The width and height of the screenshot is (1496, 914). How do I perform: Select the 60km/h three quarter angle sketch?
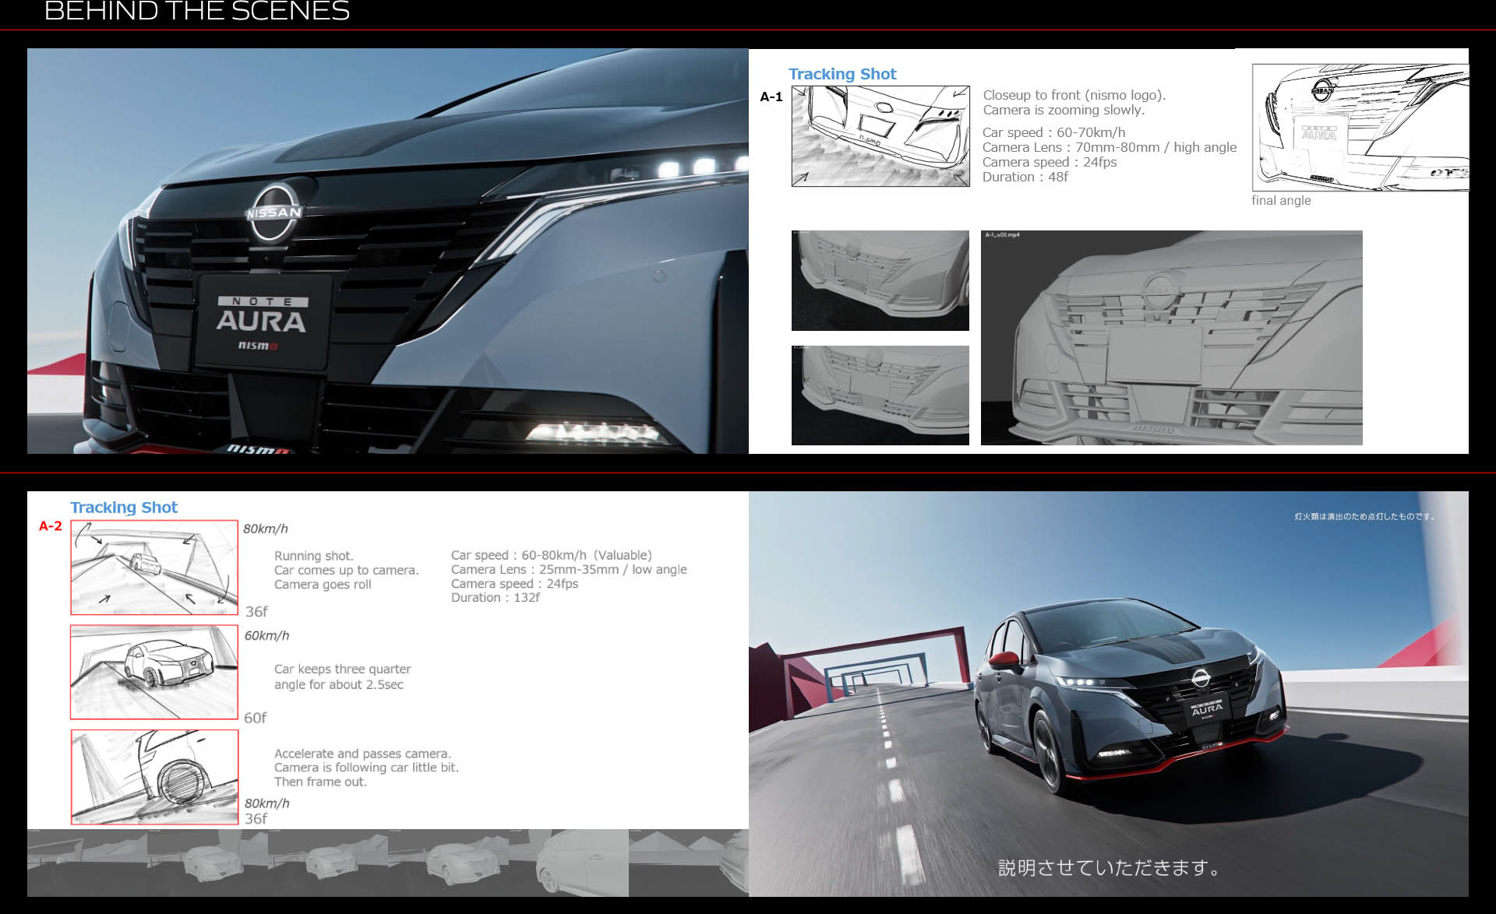click(154, 672)
